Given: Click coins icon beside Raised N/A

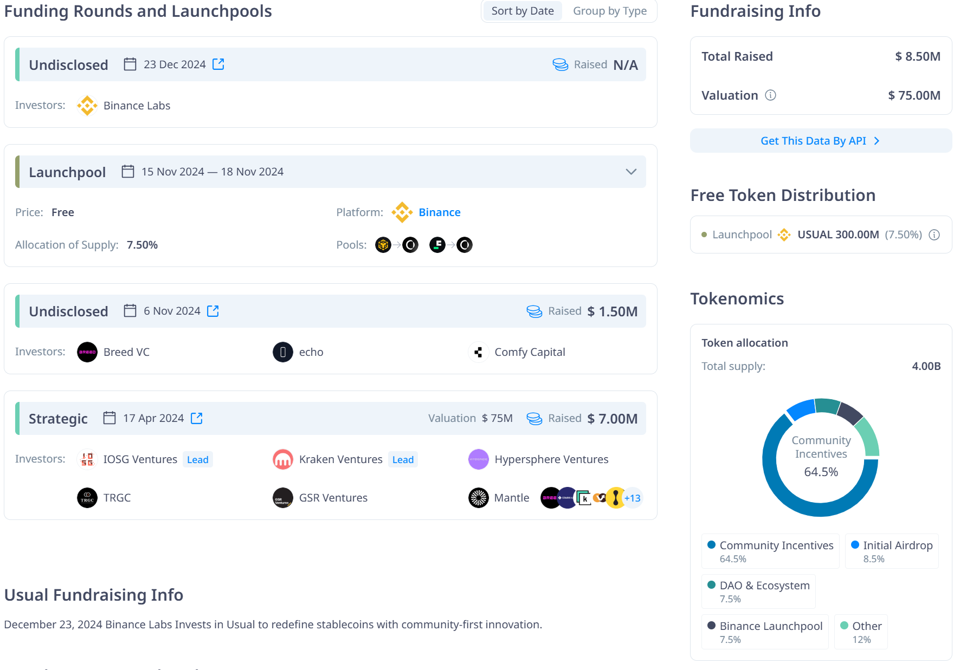Looking at the screenshot, I should coord(560,64).
